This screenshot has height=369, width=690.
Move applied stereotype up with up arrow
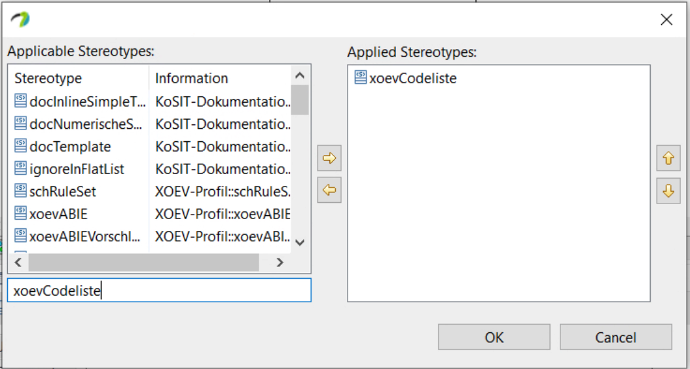coord(668,158)
